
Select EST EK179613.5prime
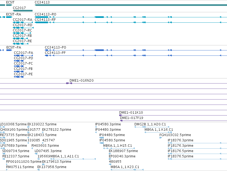tap(57, 162)
